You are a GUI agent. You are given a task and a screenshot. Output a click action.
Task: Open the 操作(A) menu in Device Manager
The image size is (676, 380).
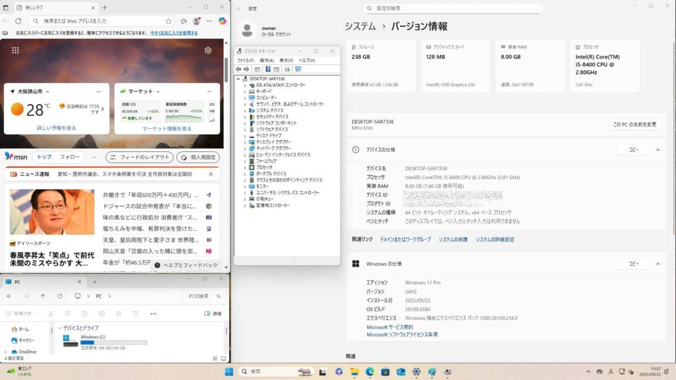[266, 60]
